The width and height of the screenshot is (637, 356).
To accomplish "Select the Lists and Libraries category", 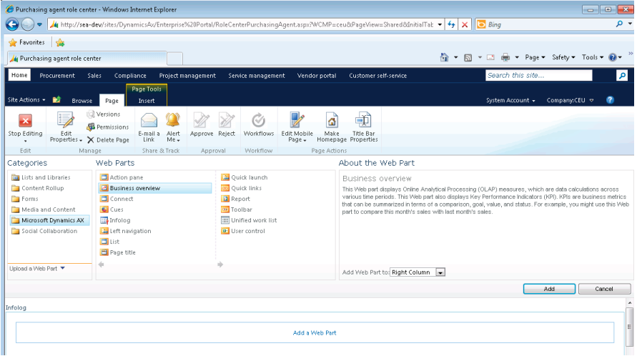I will point(41,177).
